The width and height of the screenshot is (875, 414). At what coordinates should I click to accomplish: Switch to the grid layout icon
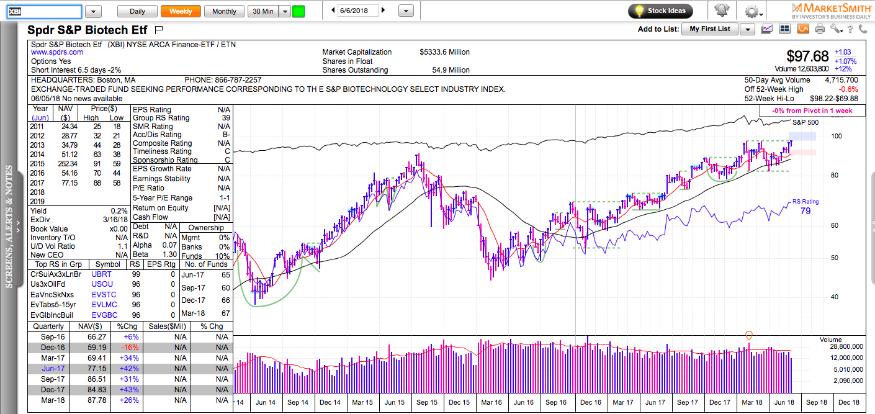(x=784, y=29)
